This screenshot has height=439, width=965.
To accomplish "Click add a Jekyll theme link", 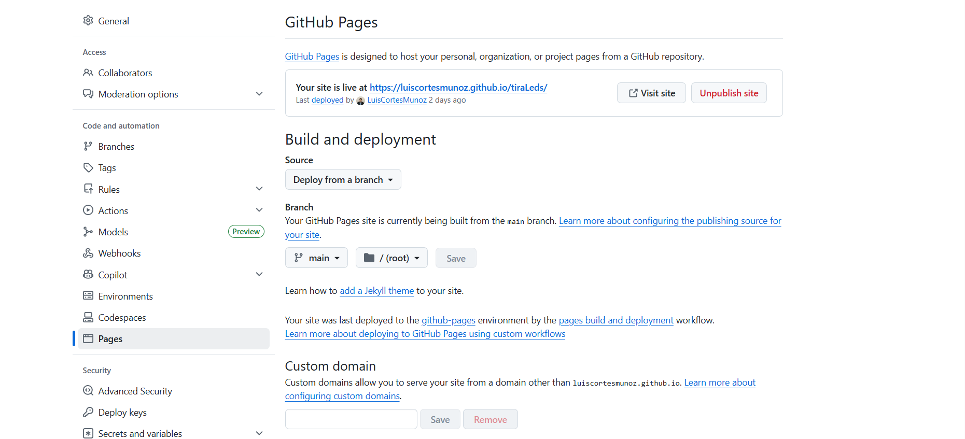I will pos(376,291).
